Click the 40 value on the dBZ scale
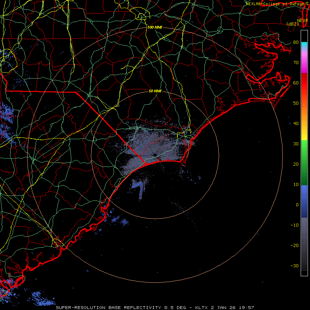 click(x=296, y=124)
